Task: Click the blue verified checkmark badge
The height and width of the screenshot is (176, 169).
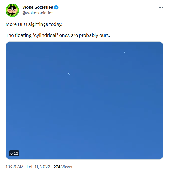Action: (x=56, y=8)
